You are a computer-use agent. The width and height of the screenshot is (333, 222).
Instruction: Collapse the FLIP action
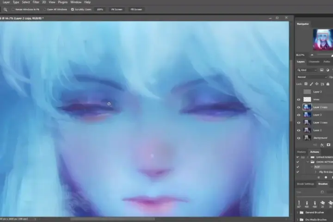(x=312, y=167)
